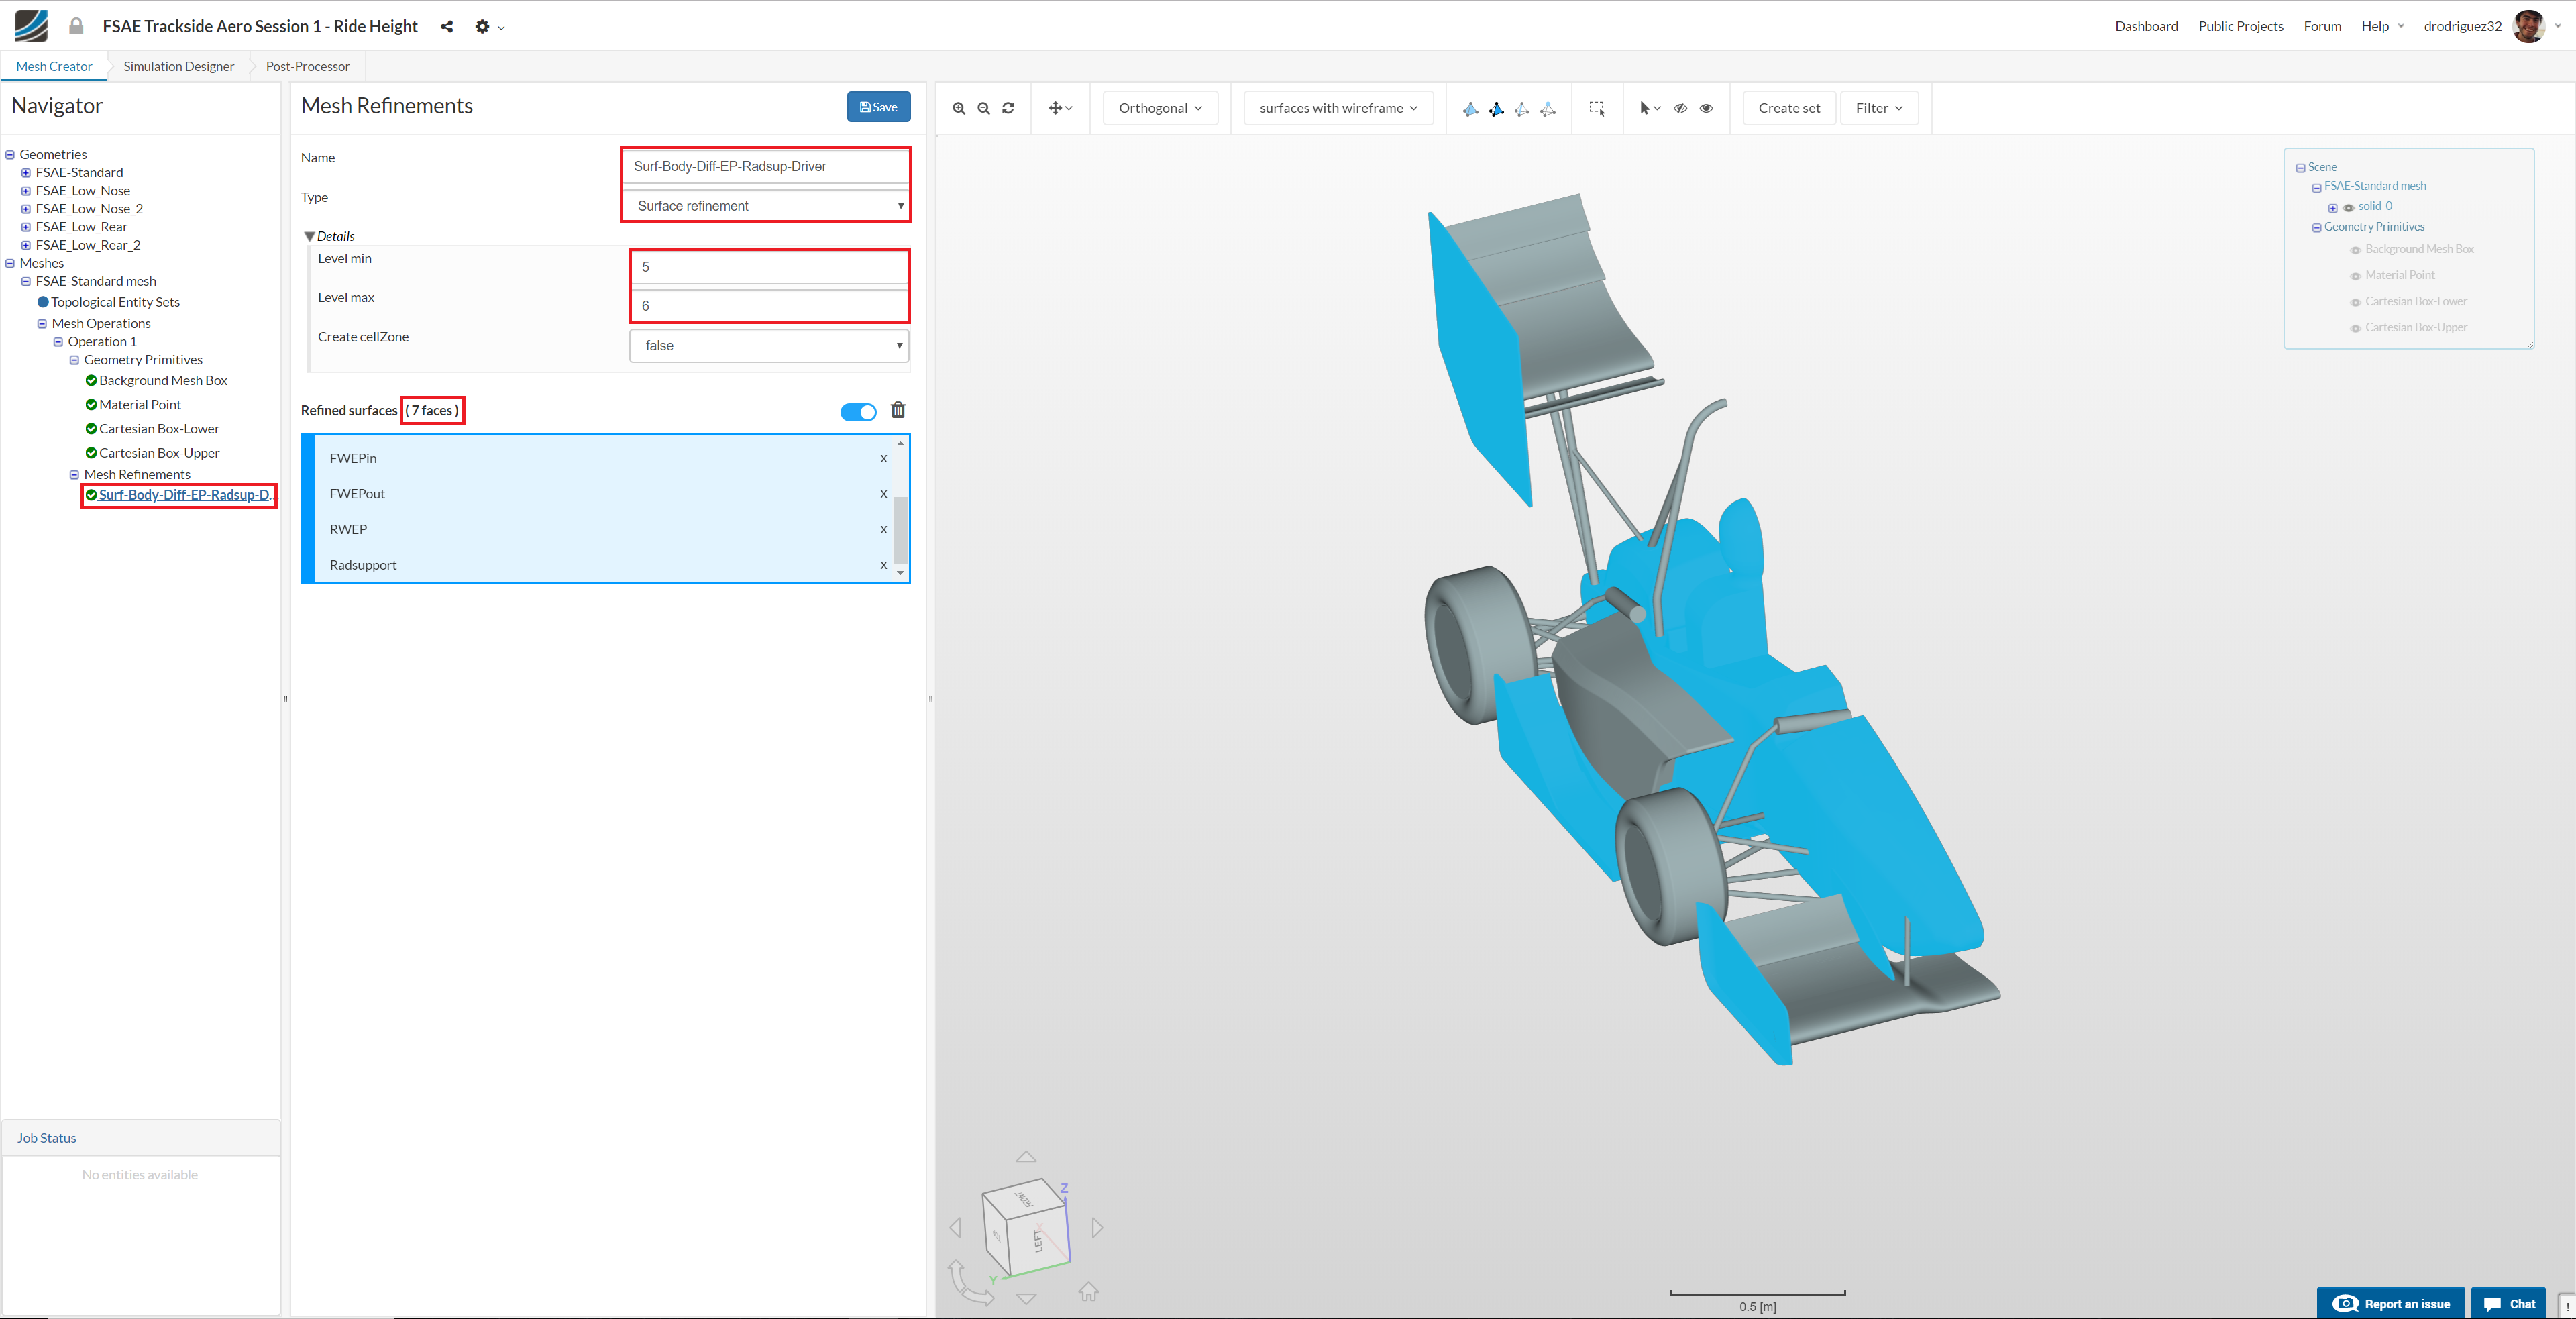Toggle the Refined surfaces selection switch
Screen dimensions: 2576x1319
(858, 411)
